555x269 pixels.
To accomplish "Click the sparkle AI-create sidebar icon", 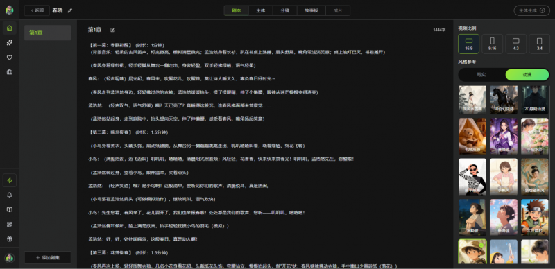I will (x=10, y=43).
